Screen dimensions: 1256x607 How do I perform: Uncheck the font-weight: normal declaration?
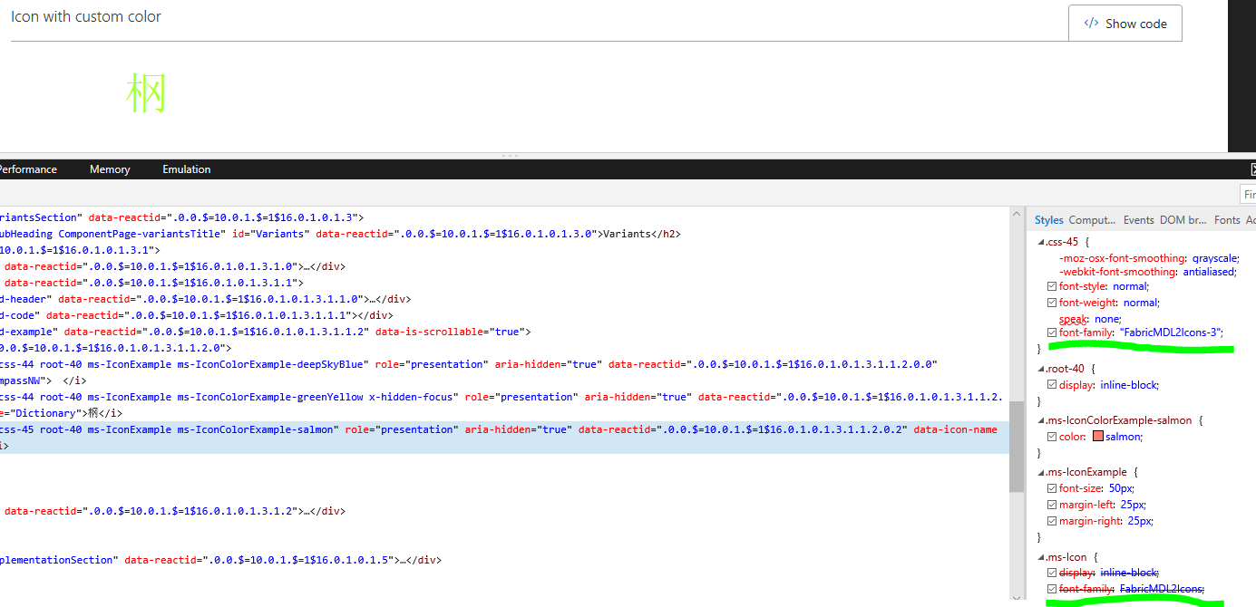pos(1052,302)
